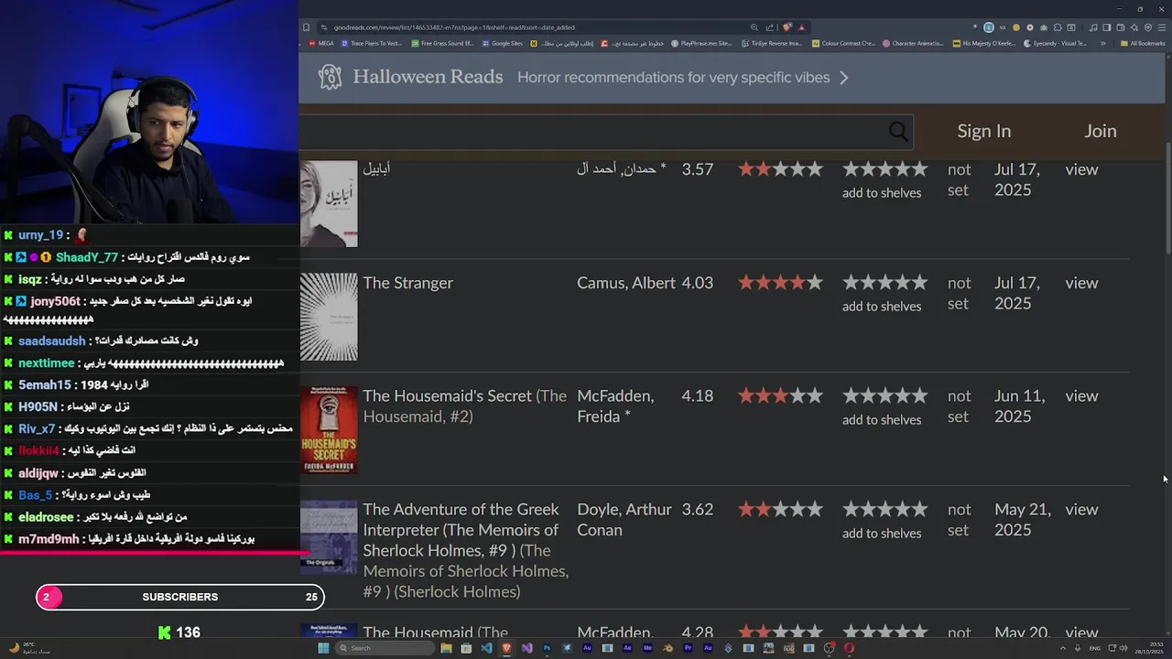
Task: Click the taskbar clock showing 20:53
Action: (x=1148, y=648)
